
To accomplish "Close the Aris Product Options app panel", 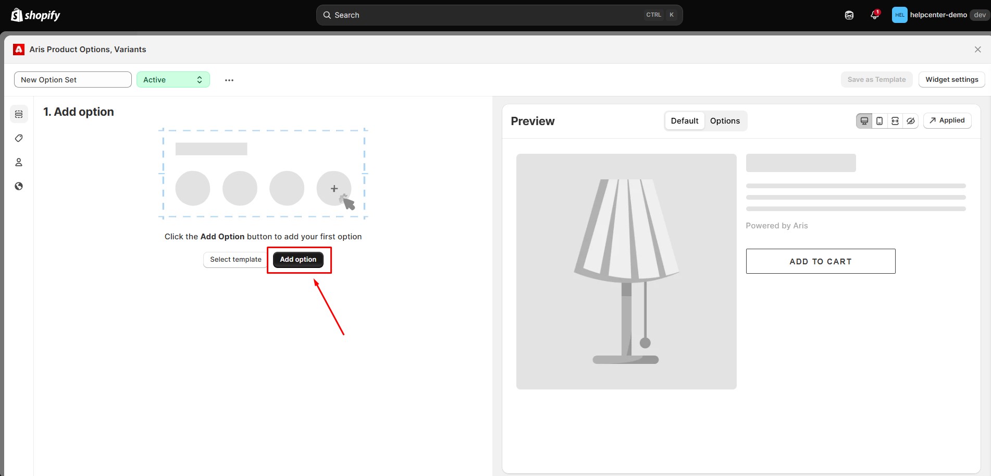I will tap(977, 50).
